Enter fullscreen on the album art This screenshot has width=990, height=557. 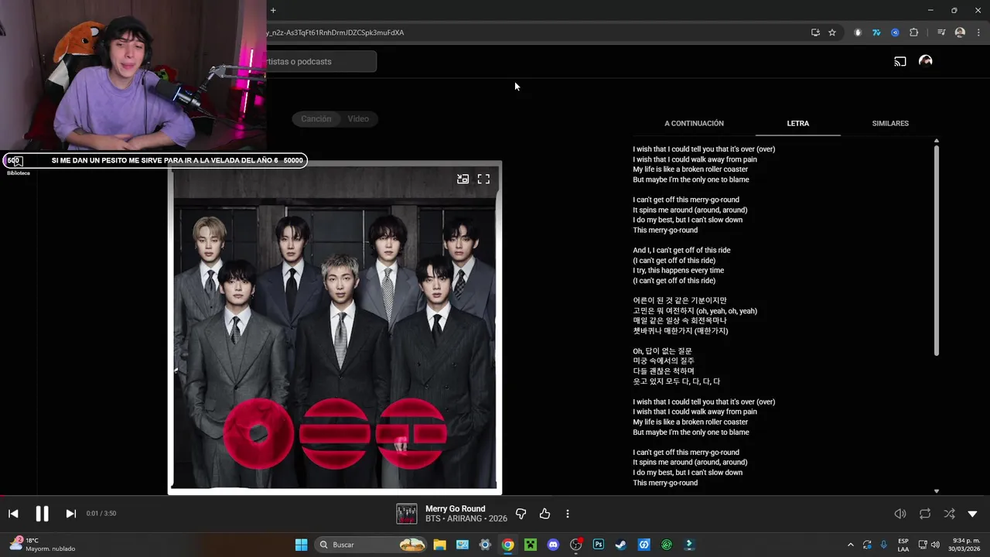483,179
